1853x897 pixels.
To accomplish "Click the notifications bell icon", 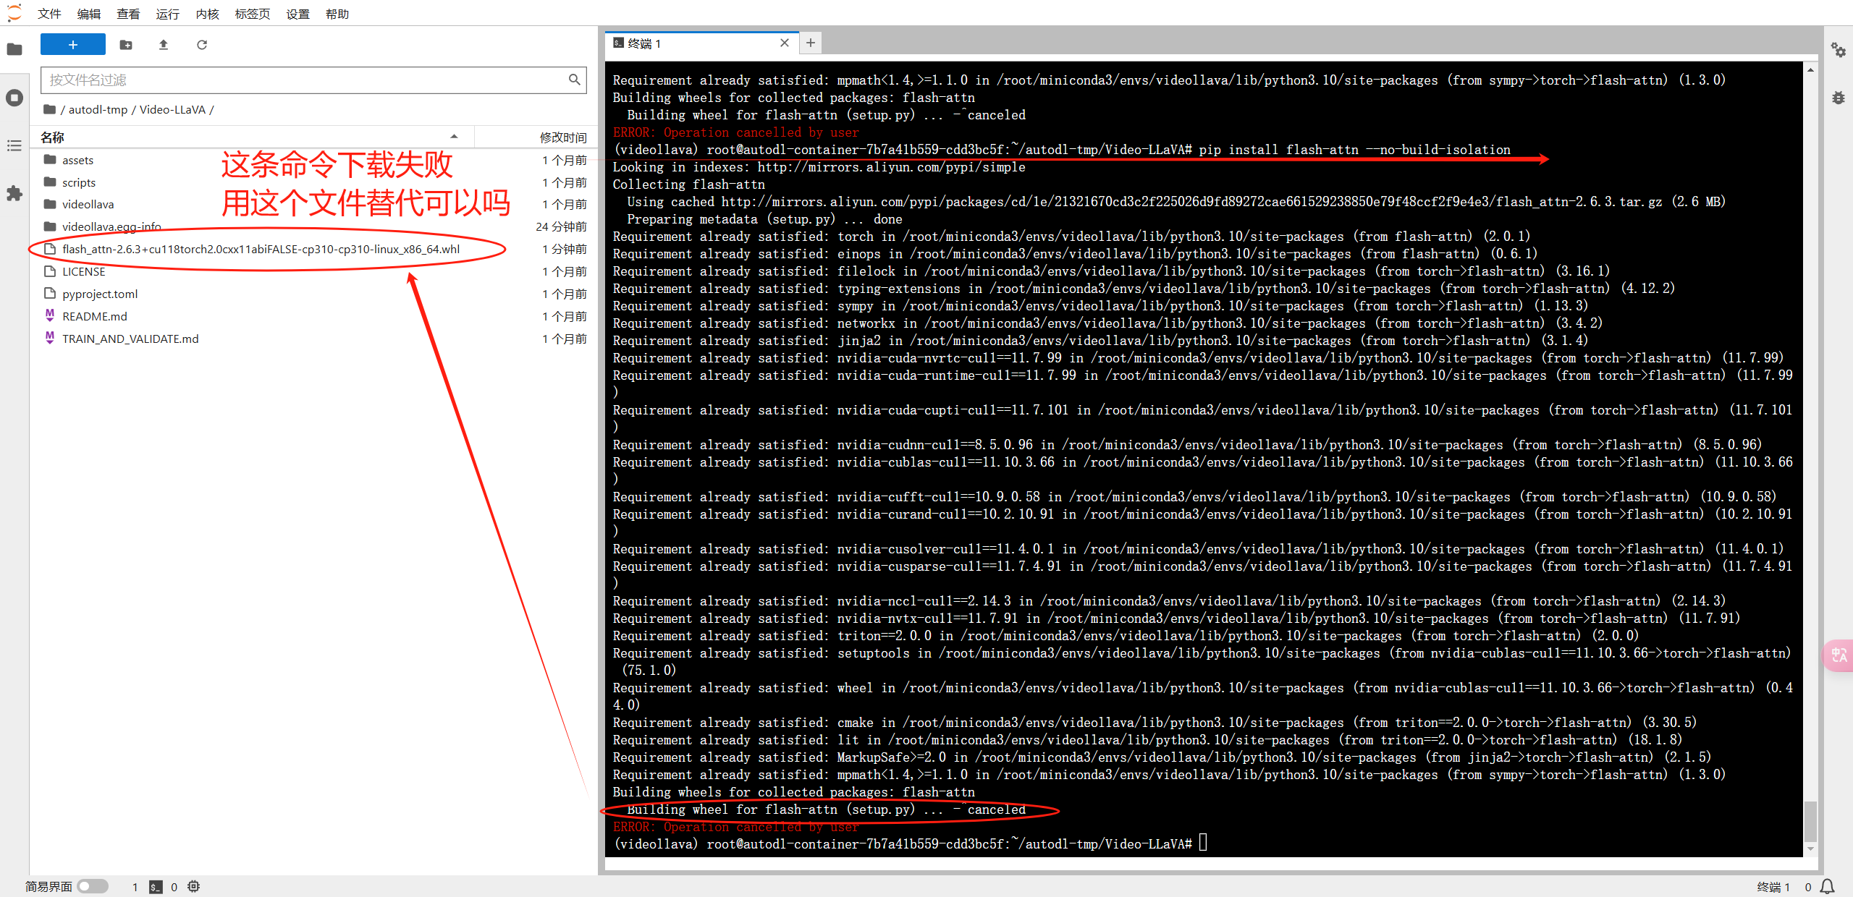I will (1828, 886).
